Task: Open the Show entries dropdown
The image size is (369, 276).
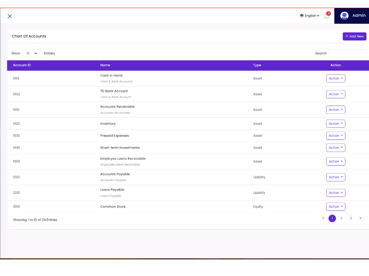Action: [32, 53]
